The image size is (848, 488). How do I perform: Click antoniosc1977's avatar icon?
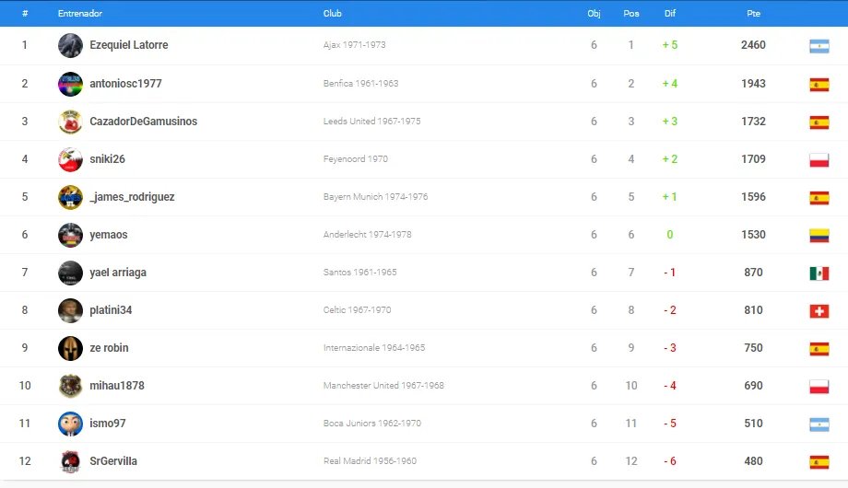tap(70, 84)
